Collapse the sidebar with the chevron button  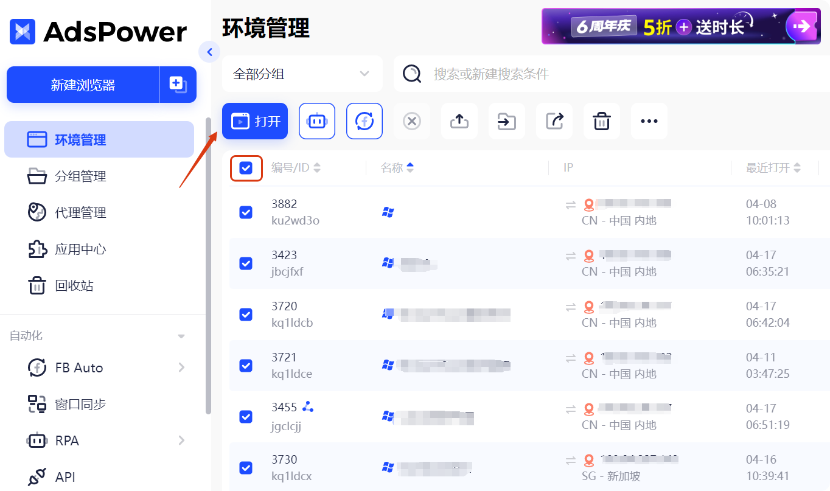[x=209, y=52]
